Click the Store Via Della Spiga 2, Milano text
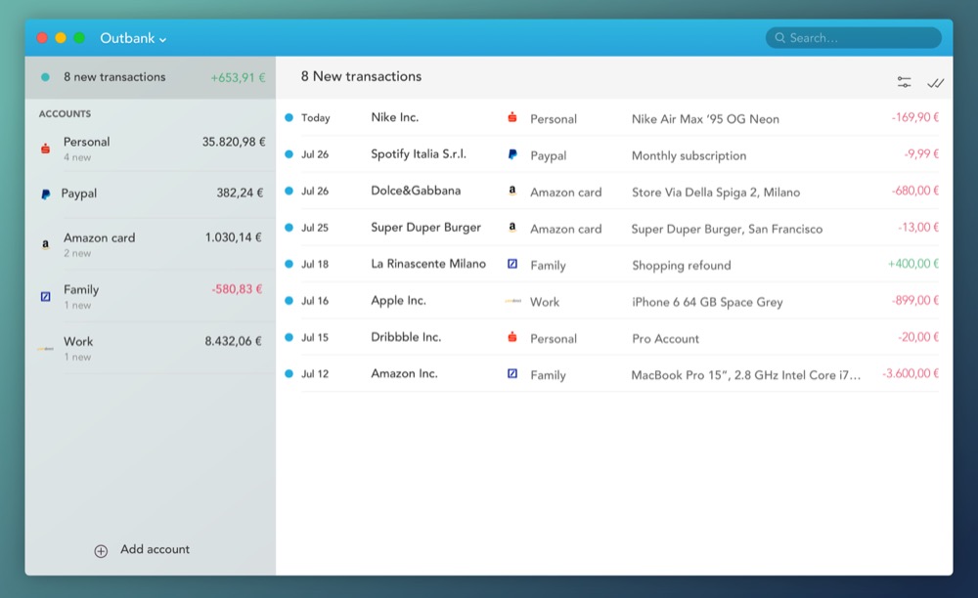The width and height of the screenshot is (978, 598). [716, 192]
